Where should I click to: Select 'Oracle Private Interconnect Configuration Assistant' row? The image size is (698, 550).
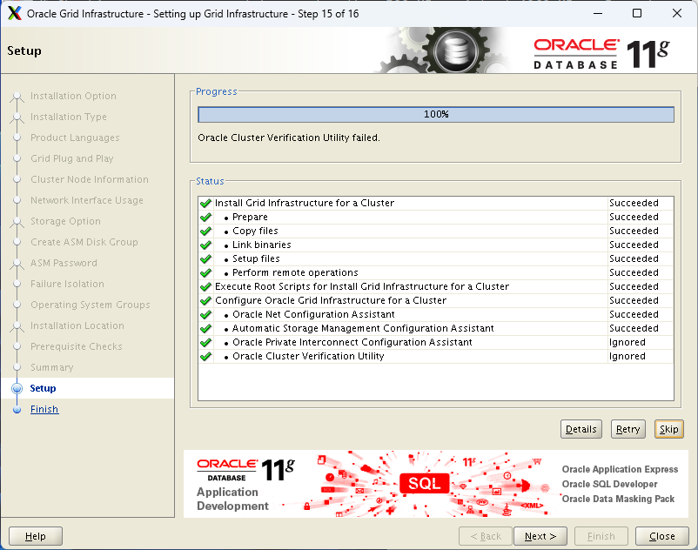(436, 343)
